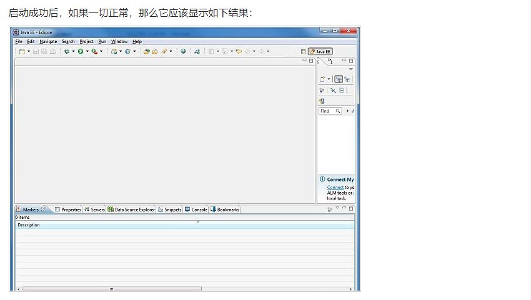Click the Open Task folder icon

155,52
